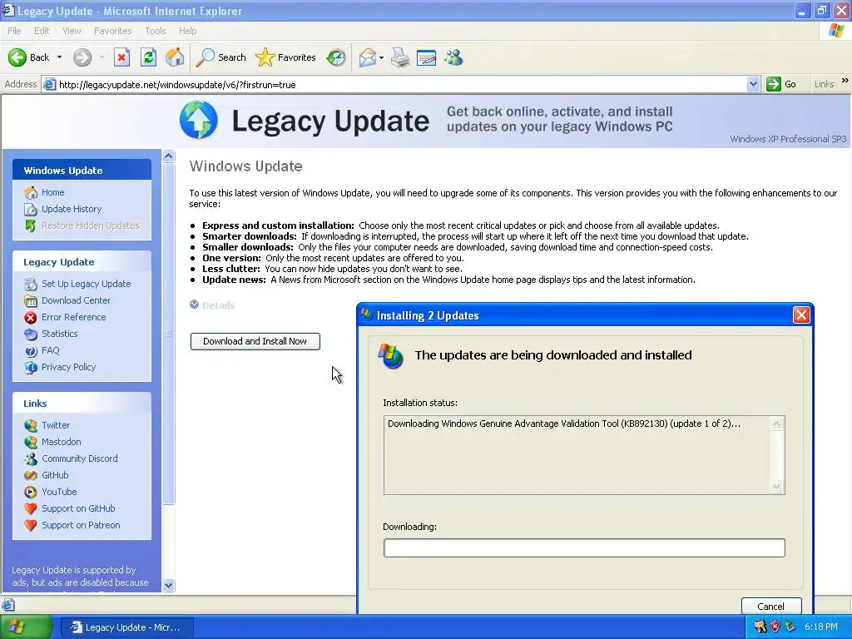Click the Twitter link icon
Viewport: 852px width, 639px height.
coord(31,425)
